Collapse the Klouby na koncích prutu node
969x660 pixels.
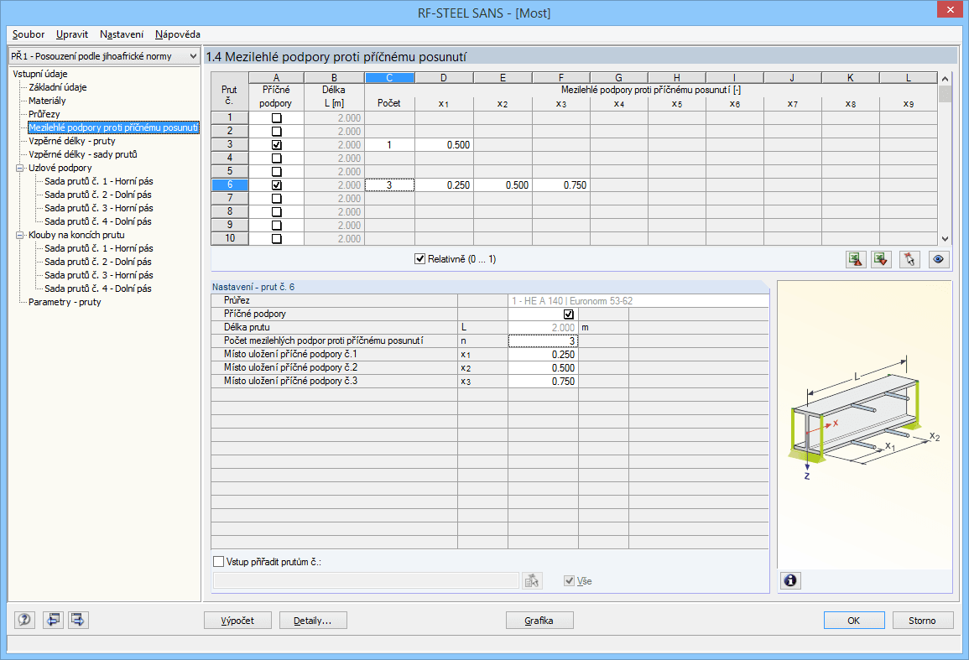(x=19, y=235)
